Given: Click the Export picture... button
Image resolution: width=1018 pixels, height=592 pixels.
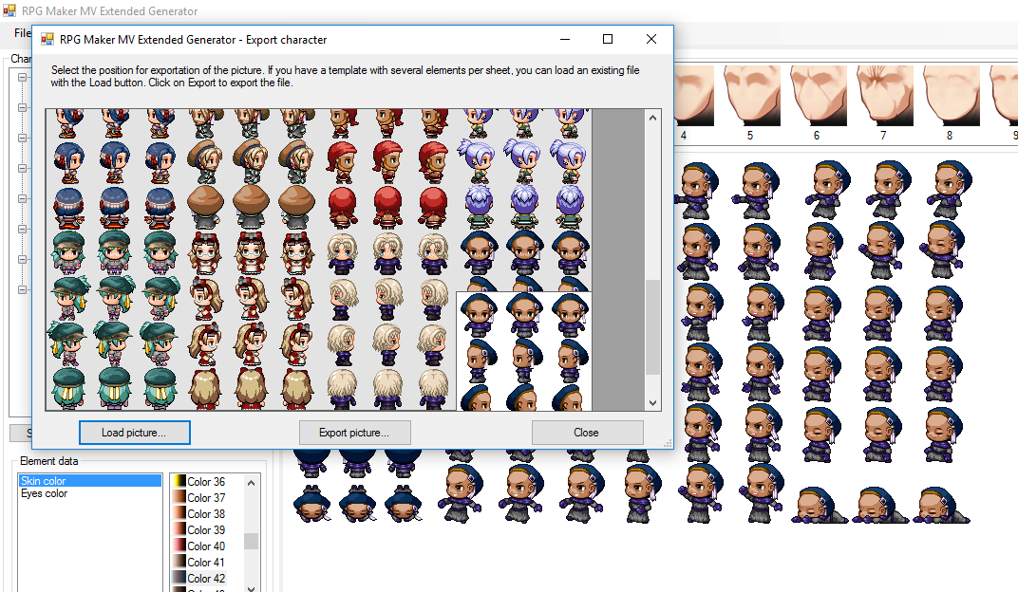Looking at the screenshot, I should click(354, 433).
